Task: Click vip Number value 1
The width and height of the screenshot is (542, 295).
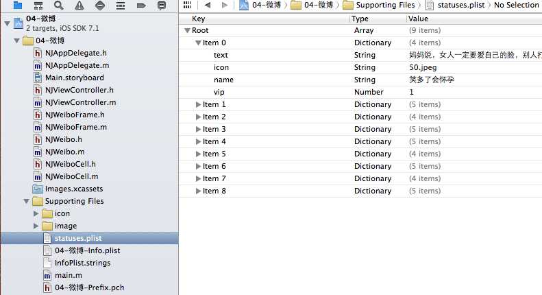Action: 411,92
